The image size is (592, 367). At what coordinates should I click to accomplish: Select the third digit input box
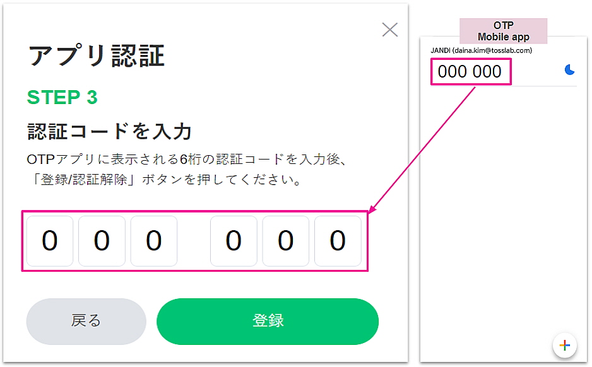coord(154,240)
